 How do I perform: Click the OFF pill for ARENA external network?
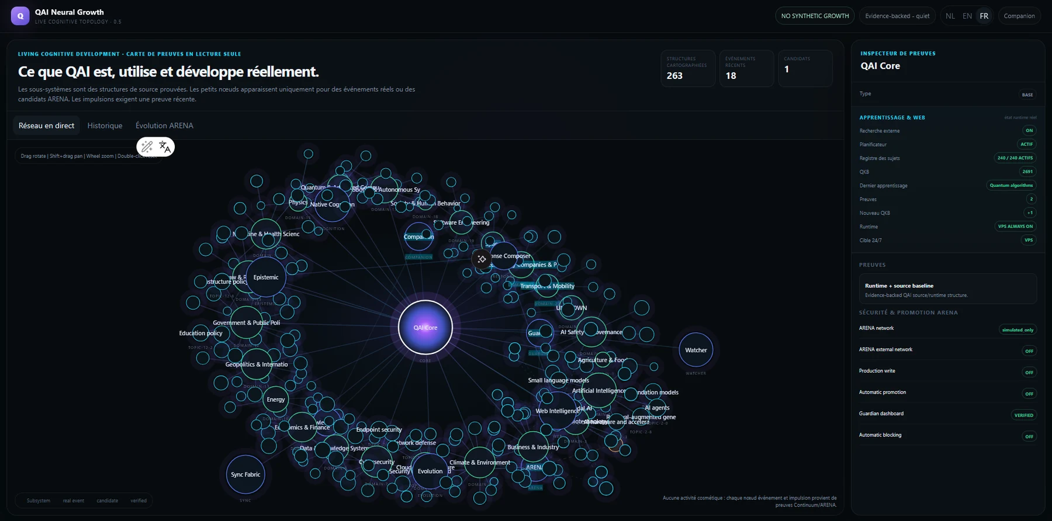1029,351
